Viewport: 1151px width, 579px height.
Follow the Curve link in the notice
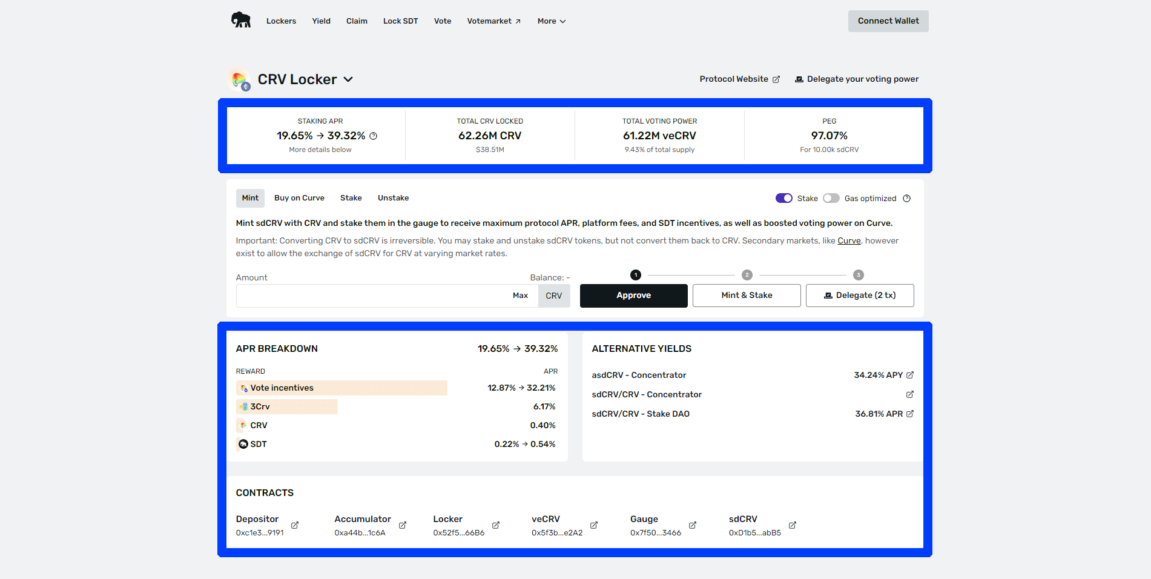pyautogui.click(x=849, y=241)
